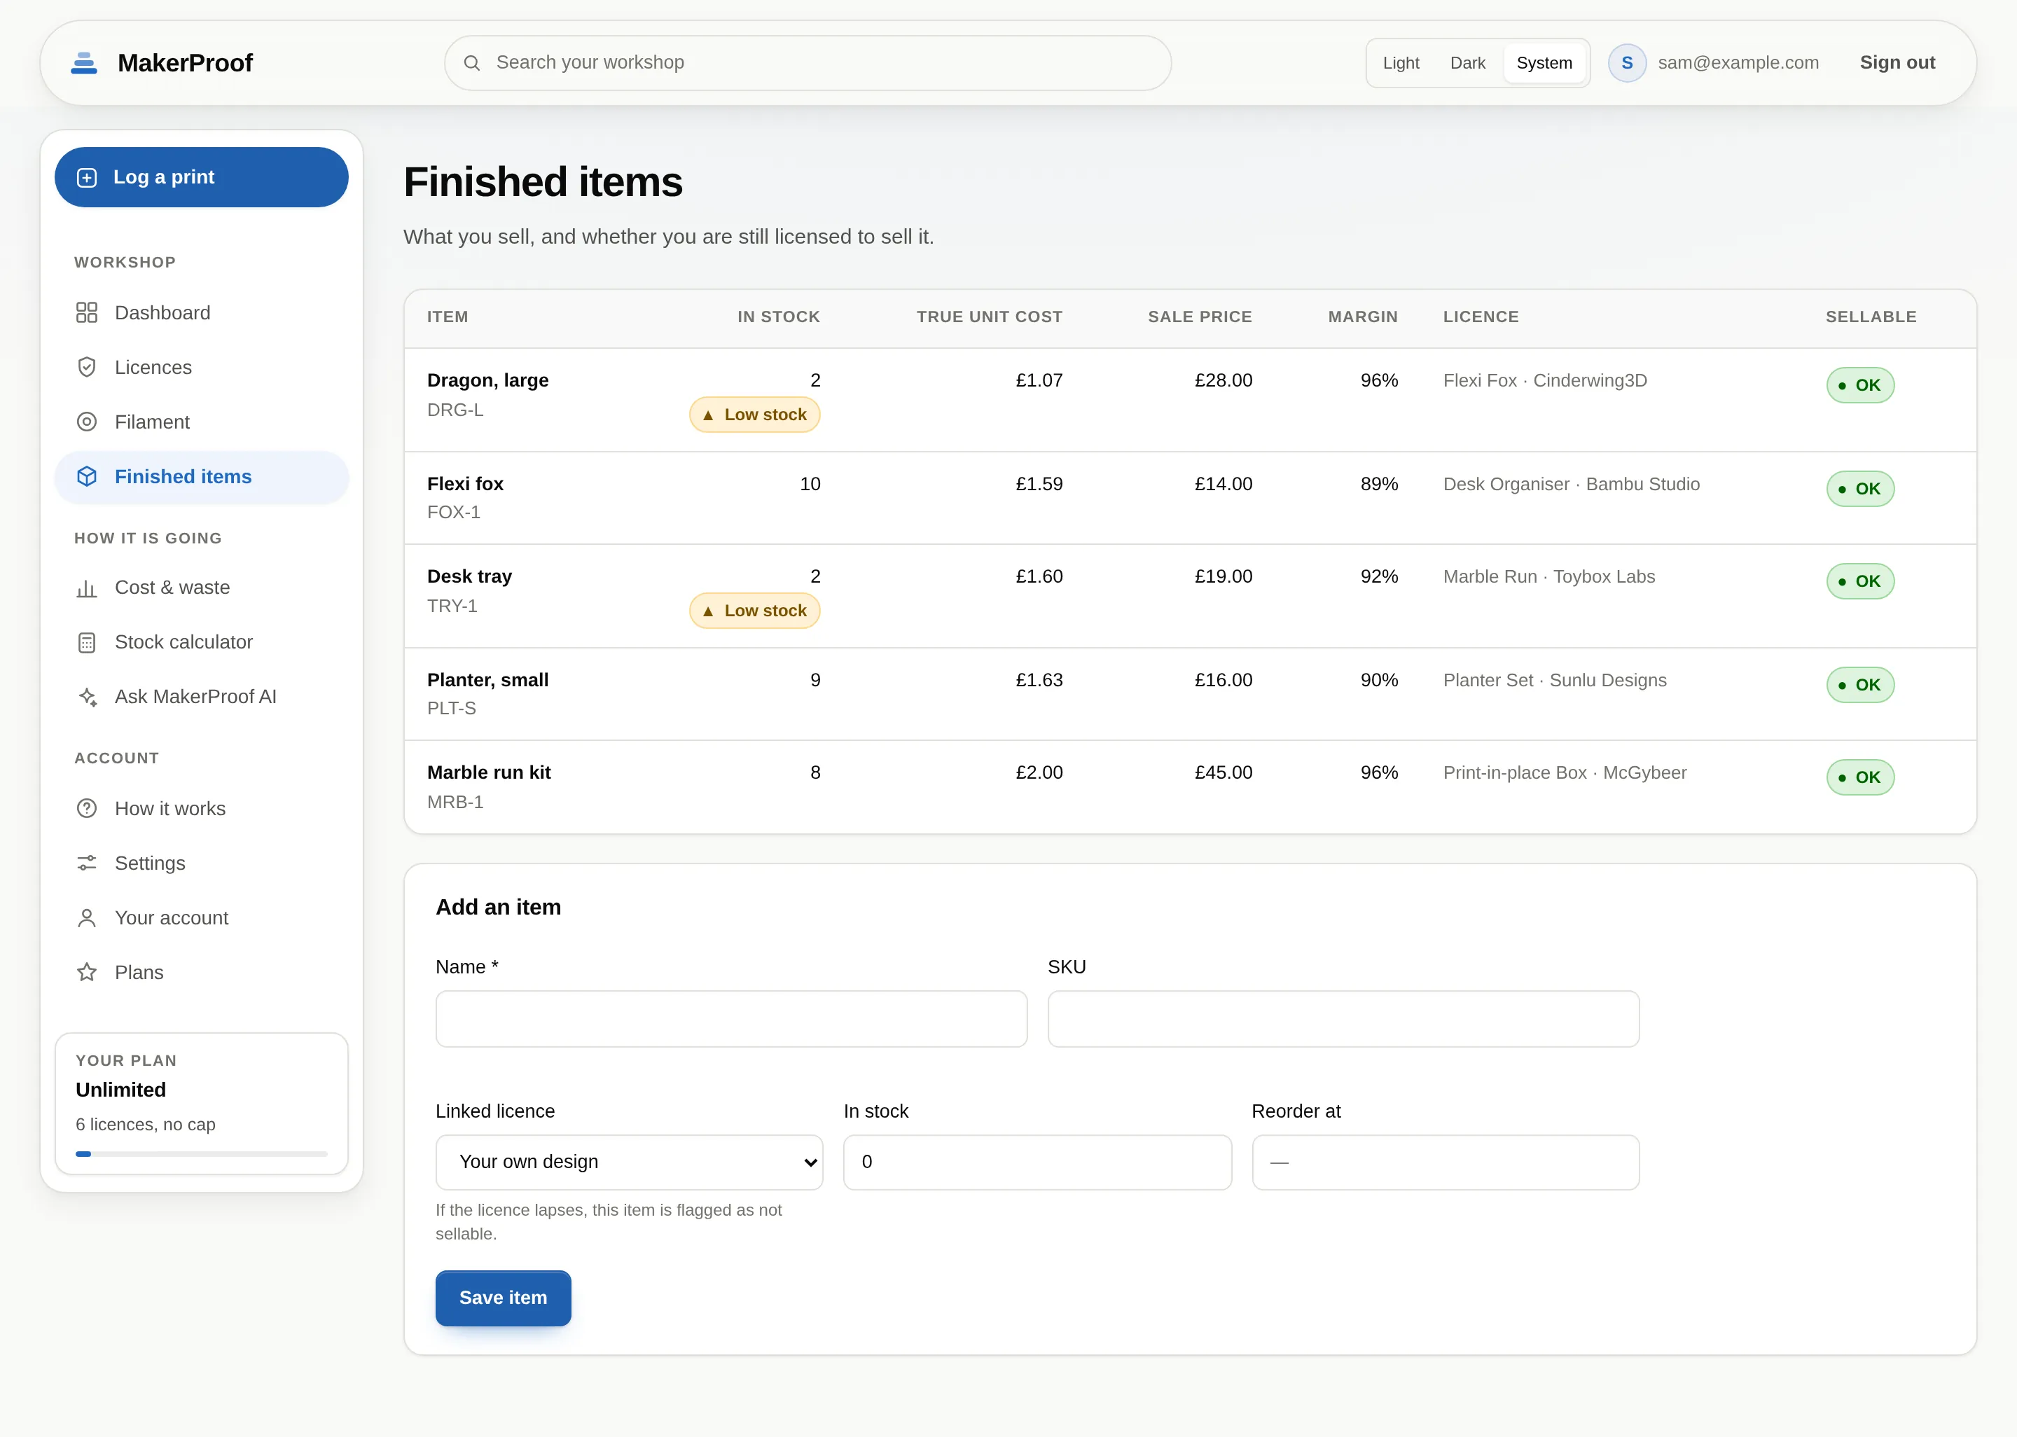Click the OK badge in Flexi fox row
2017x1437 pixels.
coord(1860,488)
